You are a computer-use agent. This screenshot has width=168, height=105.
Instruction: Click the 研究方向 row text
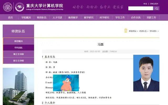coord(66,92)
